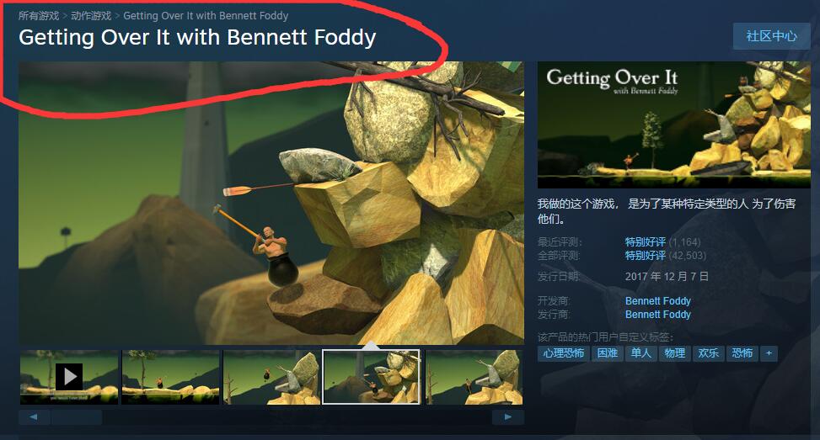
Task: Select the 物理 tag
Action: tap(674, 353)
